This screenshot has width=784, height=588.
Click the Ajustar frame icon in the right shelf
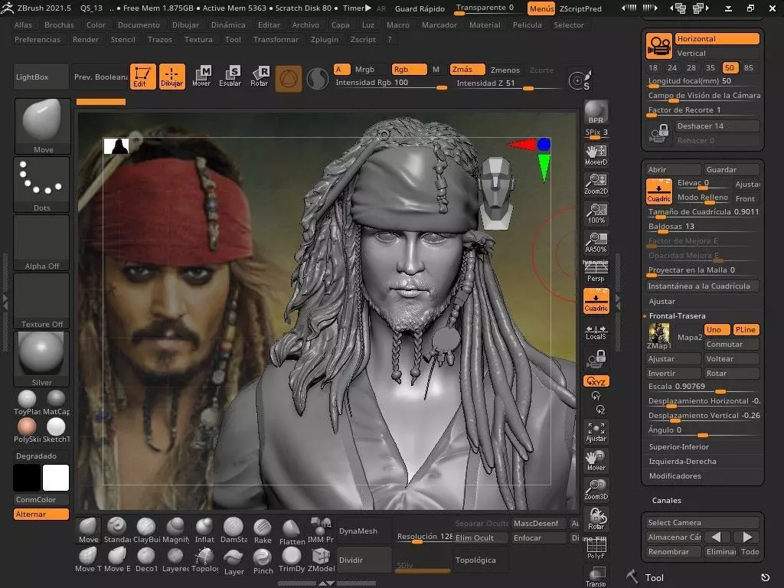(596, 433)
